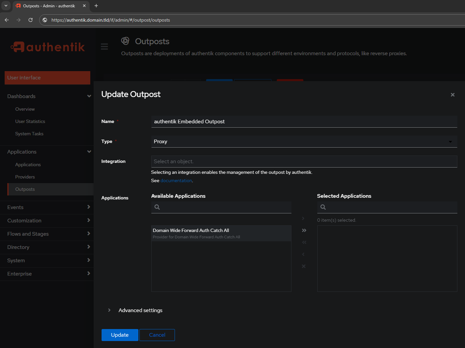Open Providers in the sidebar
465x348 pixels.
tap(25, 177)
